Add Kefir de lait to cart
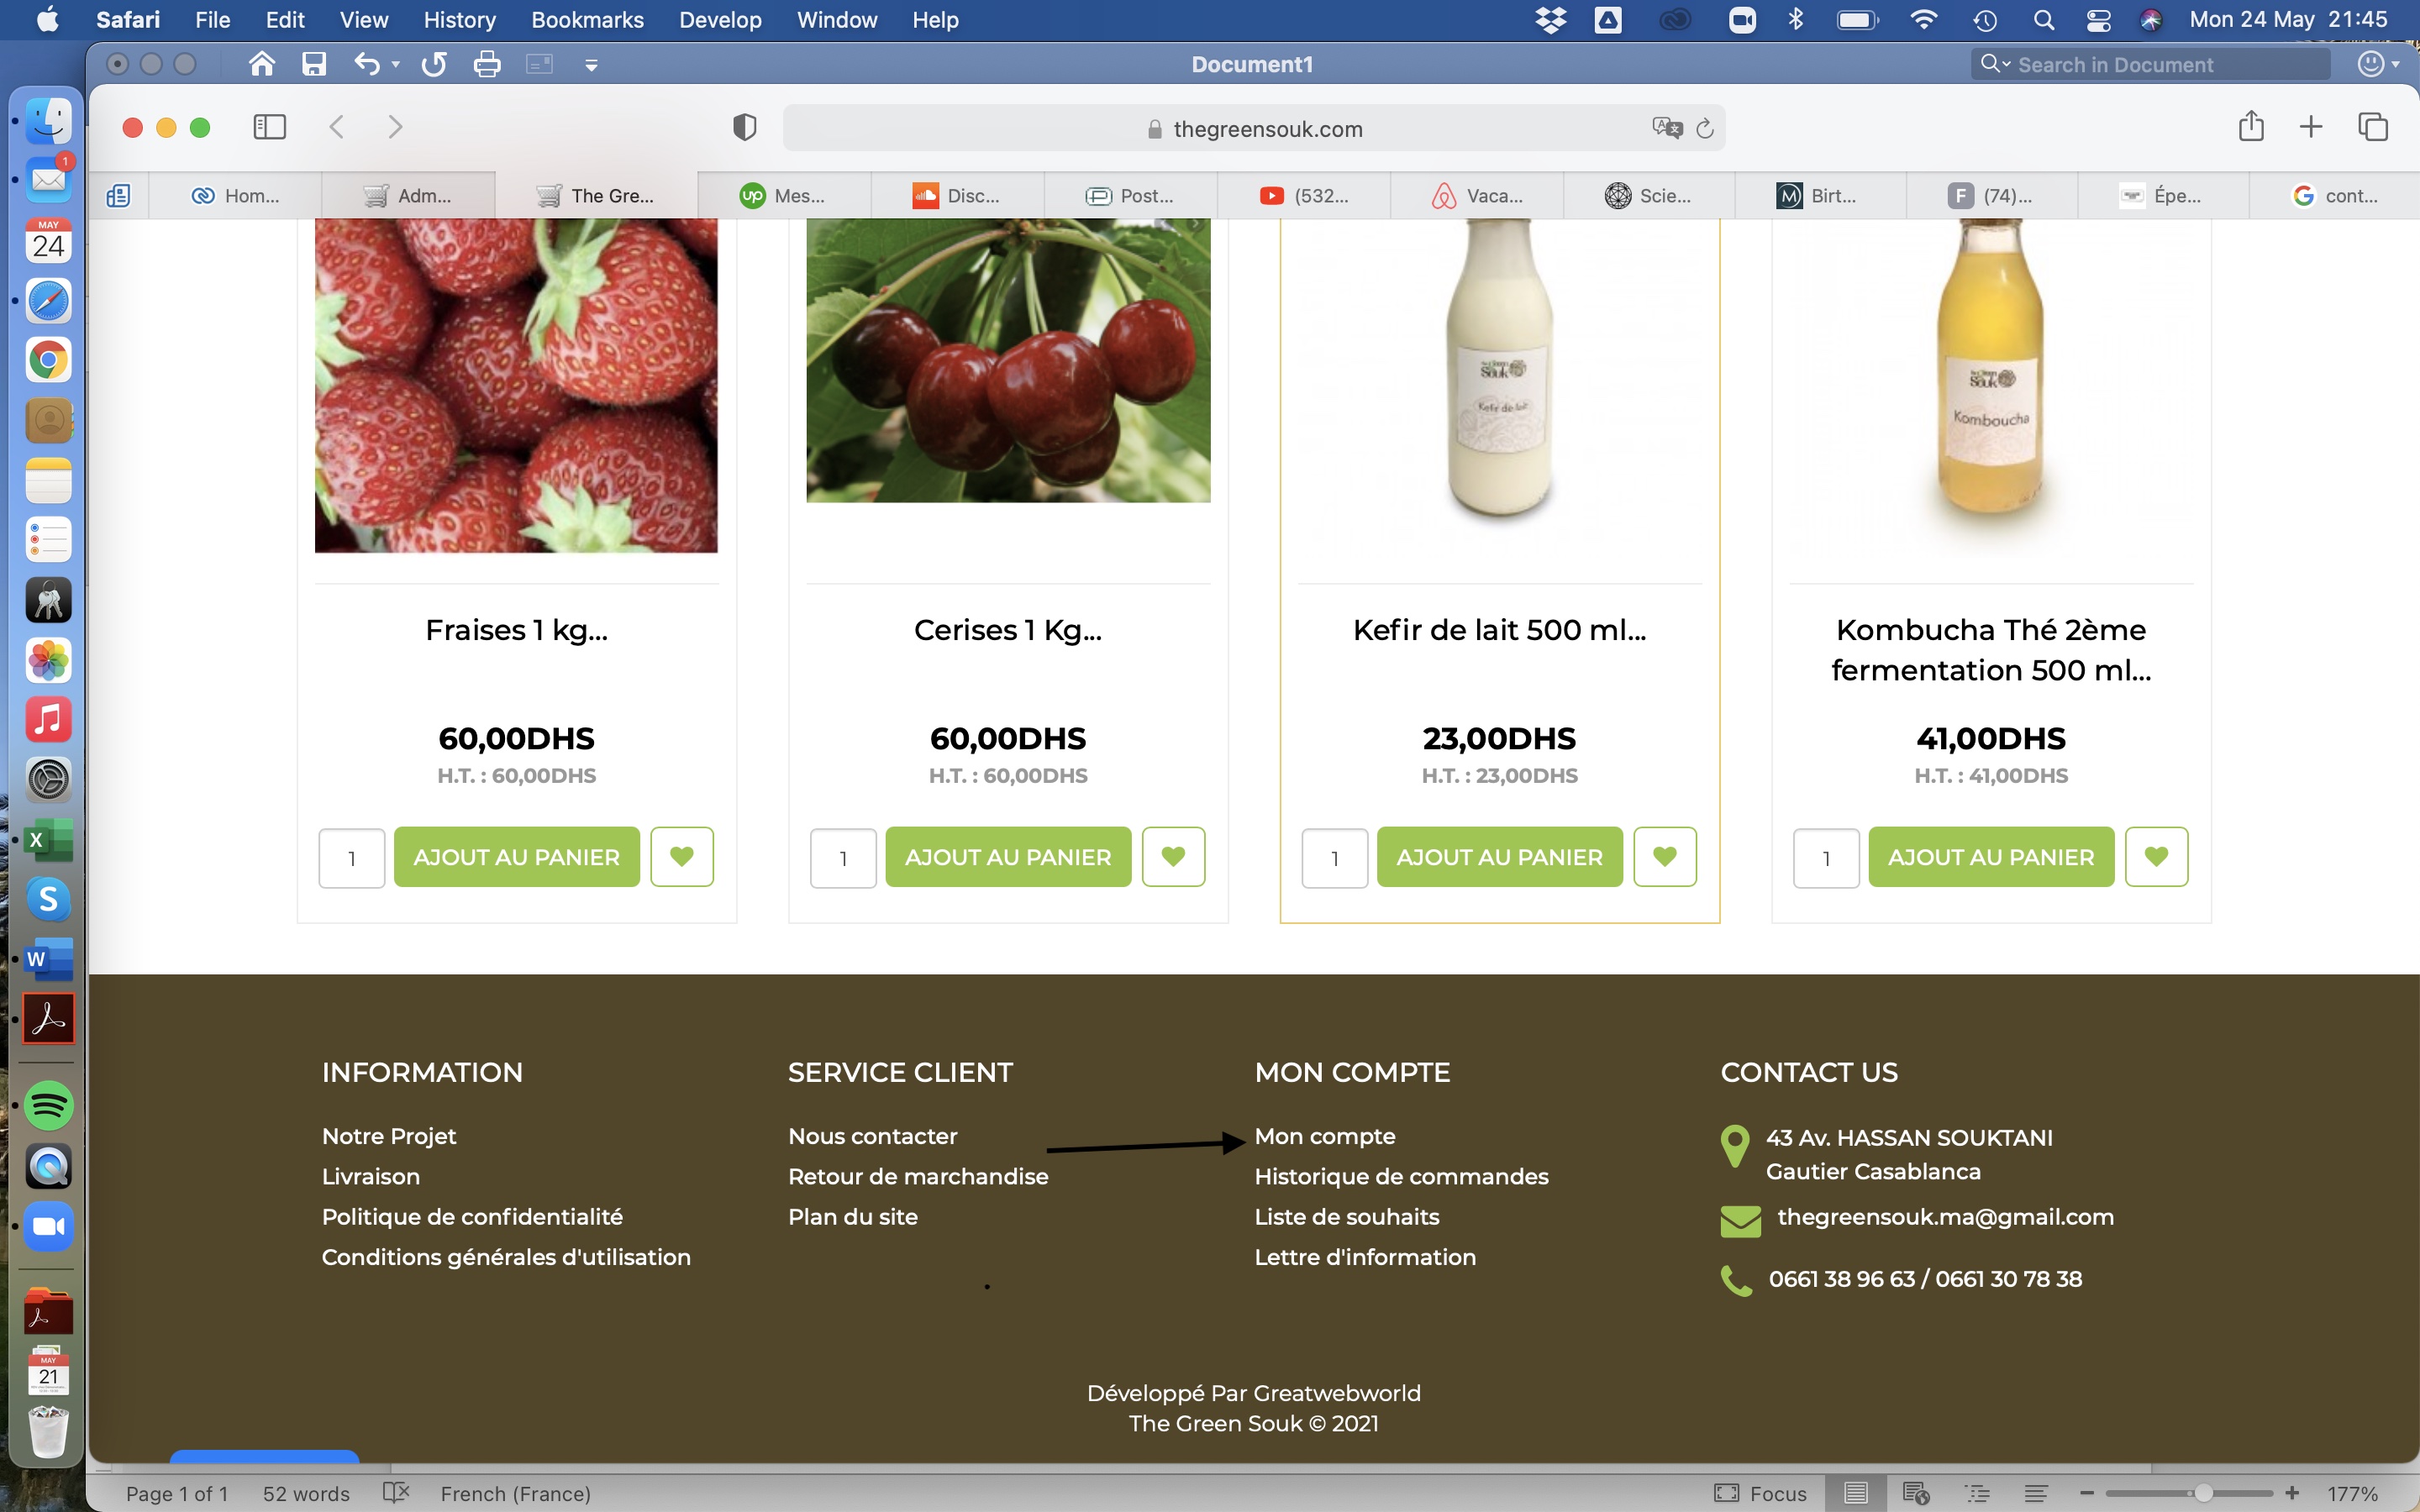Screen dimensions: 2420x1512 1500,857
